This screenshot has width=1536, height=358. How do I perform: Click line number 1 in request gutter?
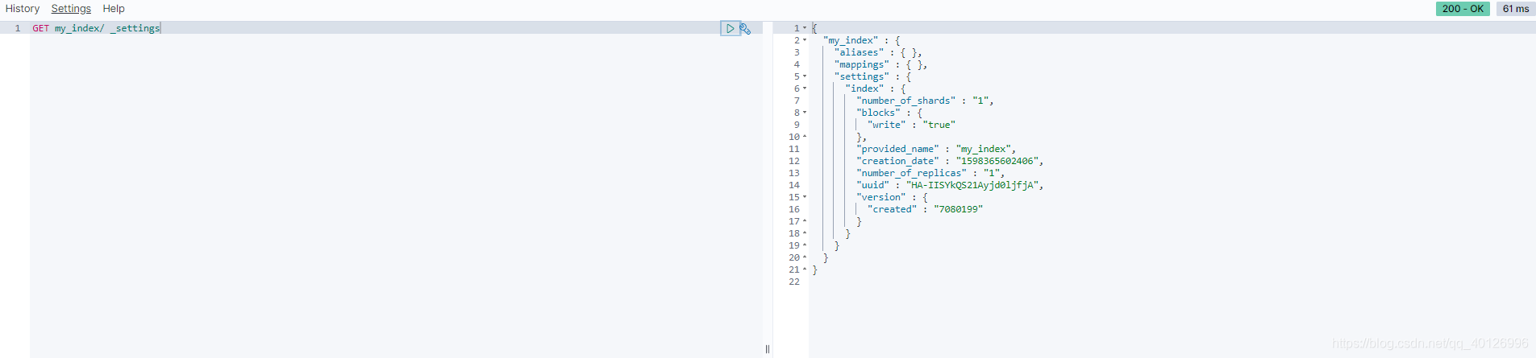[x=18, y=28]
